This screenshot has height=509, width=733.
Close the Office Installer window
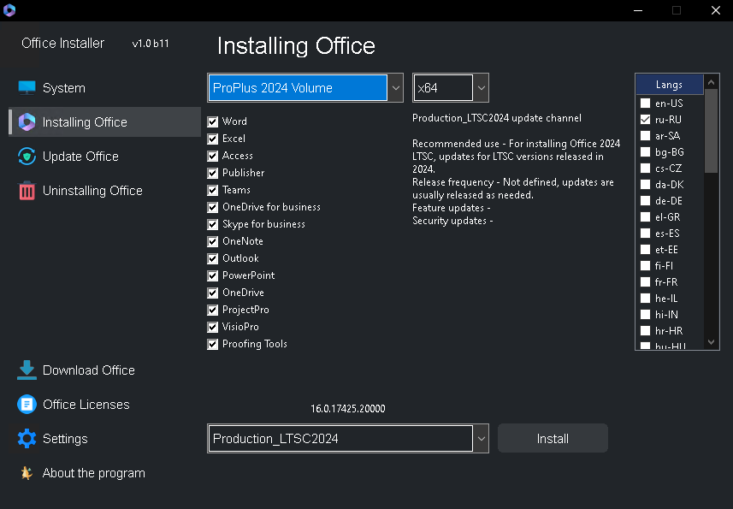(x=716, y=10)
